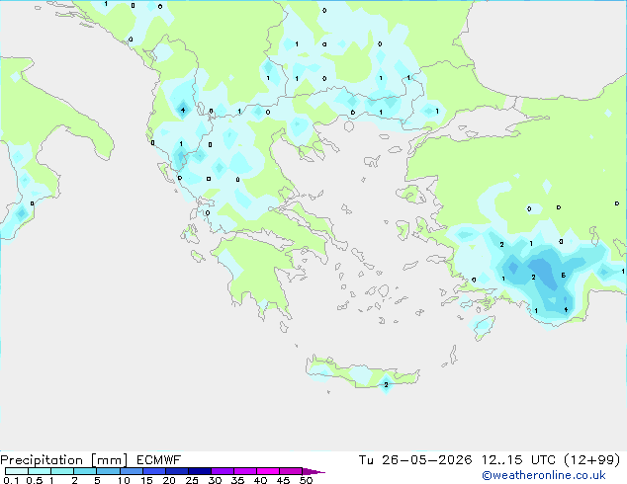The image size is (627, 484).
Task: Click the '15' legend scale label
Action: 146,480
